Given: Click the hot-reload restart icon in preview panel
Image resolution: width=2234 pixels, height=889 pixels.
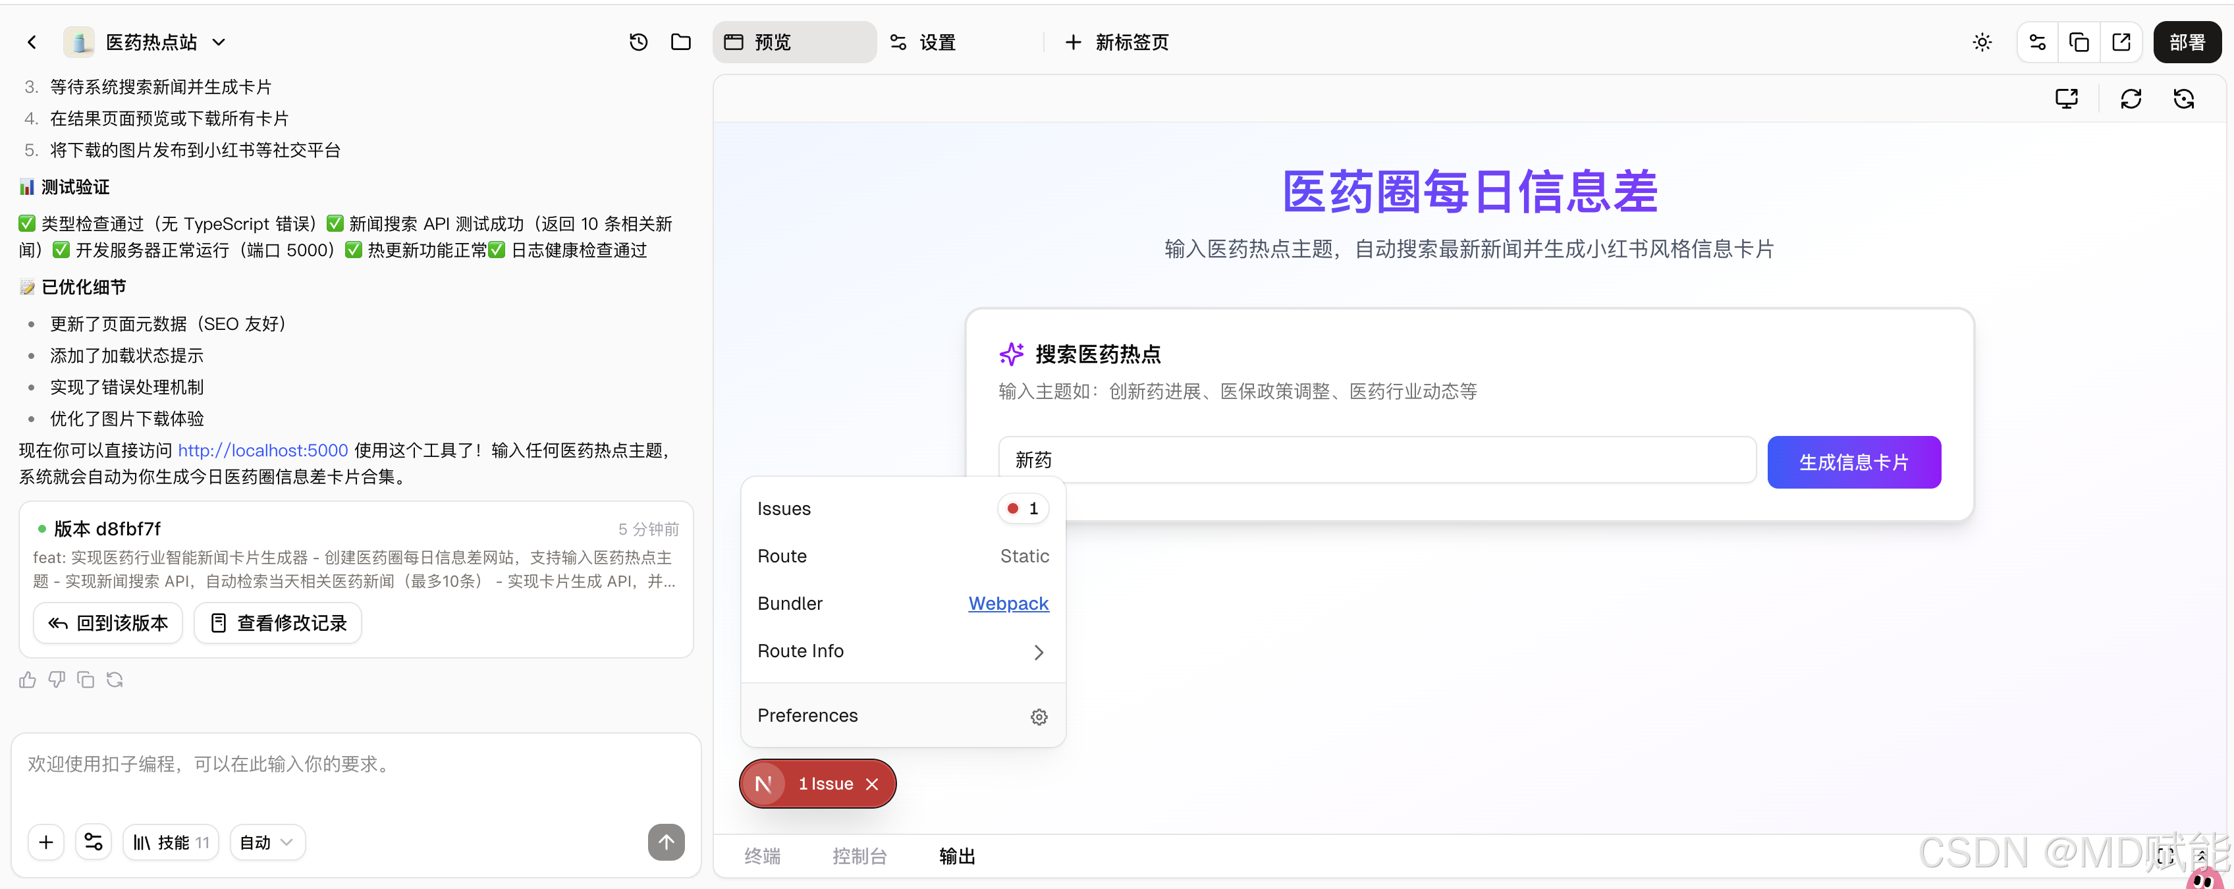Looking at the screenshot, I should 2185,98.
